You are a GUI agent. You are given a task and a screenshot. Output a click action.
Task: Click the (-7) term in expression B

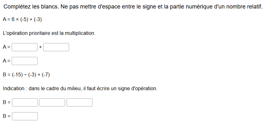coord(46,75)
